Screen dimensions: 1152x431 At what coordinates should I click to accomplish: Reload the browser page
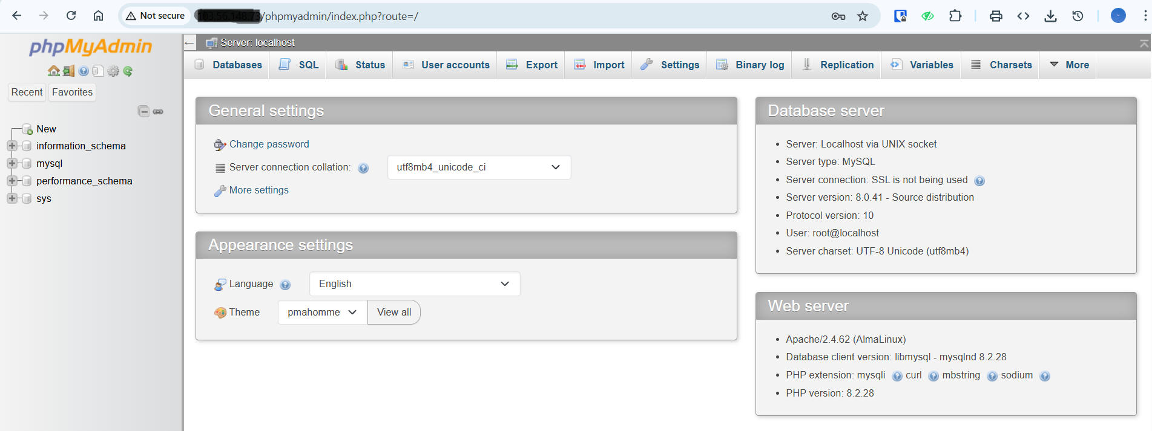pos(71,16)
